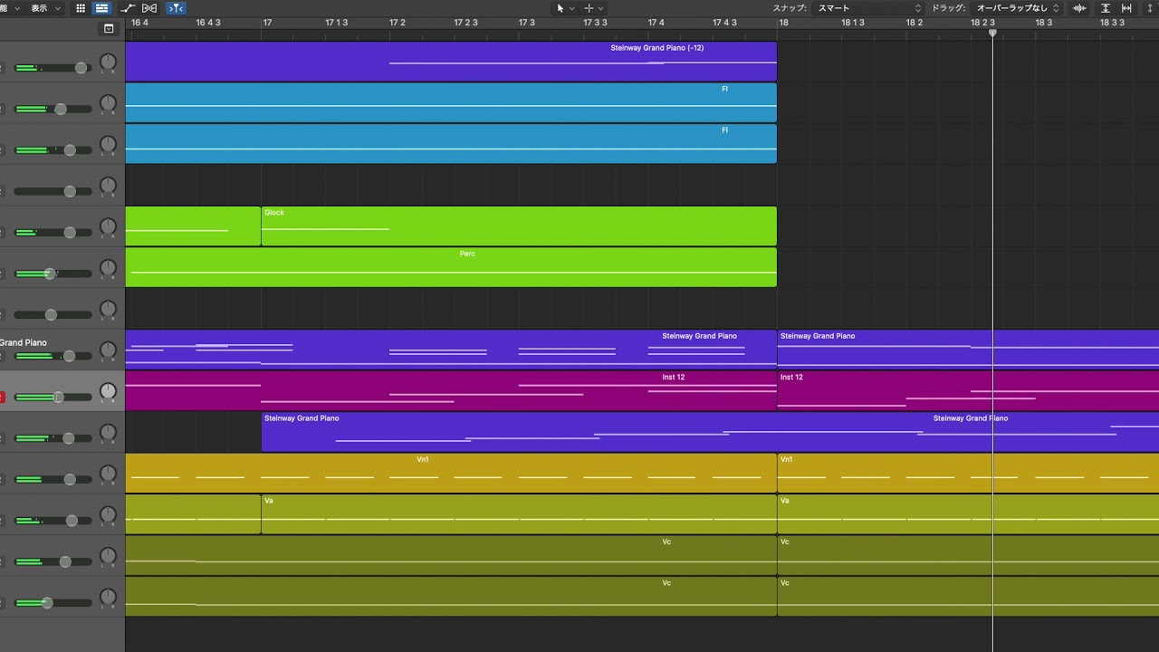The image size is (1159, 652).
Task: Select the list view icon in toolbar
Action: [101, 8]
